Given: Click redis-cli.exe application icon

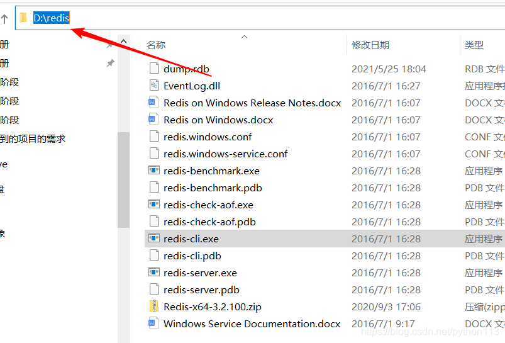Looking at the screenshot, I should coord(153,239).
